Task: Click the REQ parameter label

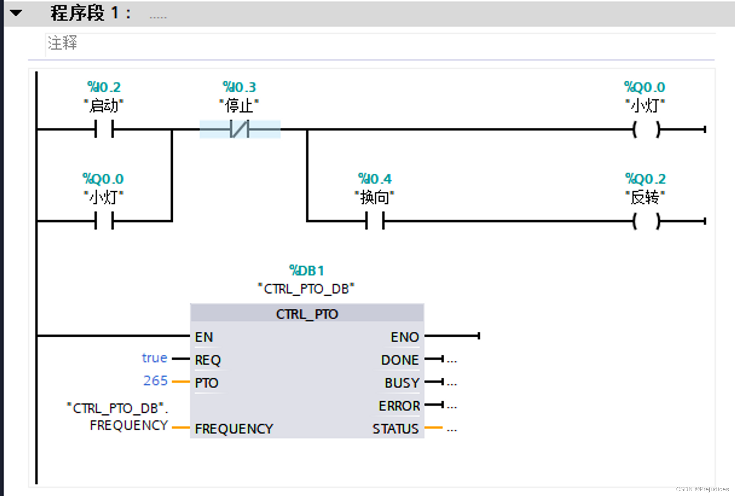Action: pyautogui.click(x=208, y=360)
